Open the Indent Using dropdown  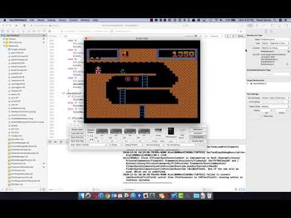(275, 107)
